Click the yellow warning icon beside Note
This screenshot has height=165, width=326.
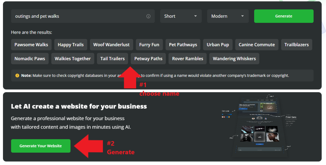click(x=17, y=75)
